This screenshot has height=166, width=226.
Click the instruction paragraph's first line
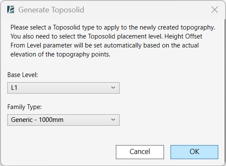point(113,27)
